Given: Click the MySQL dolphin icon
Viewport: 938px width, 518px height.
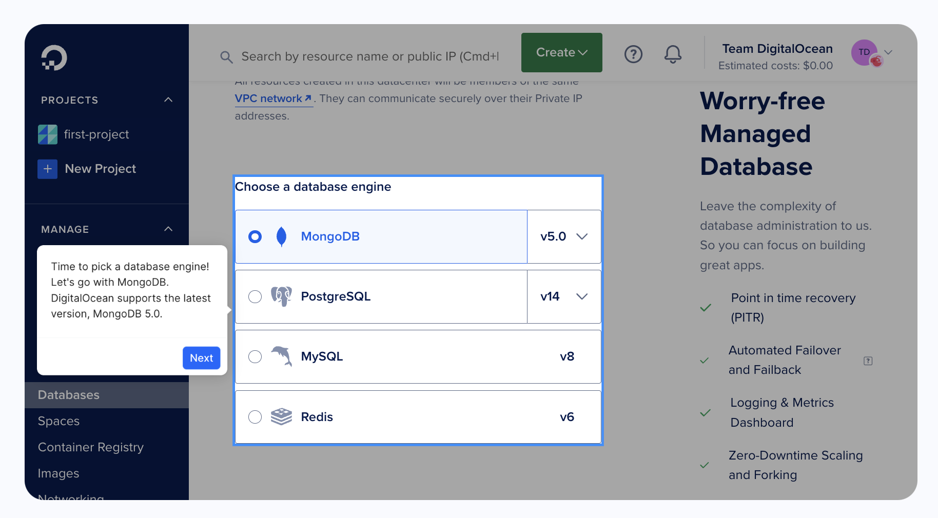Looking at the screenshot, I should pyautogui.click(x=281, y=356).
